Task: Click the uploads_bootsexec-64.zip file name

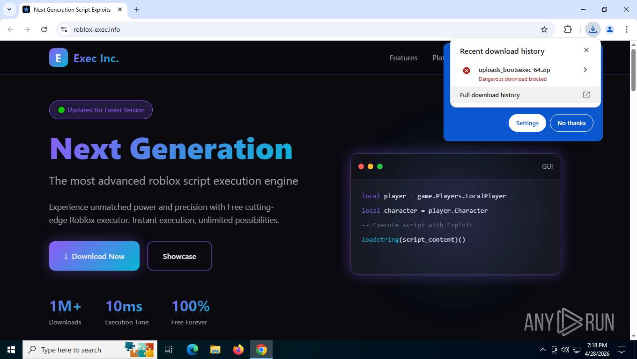Action: click(x=514, y=70)
